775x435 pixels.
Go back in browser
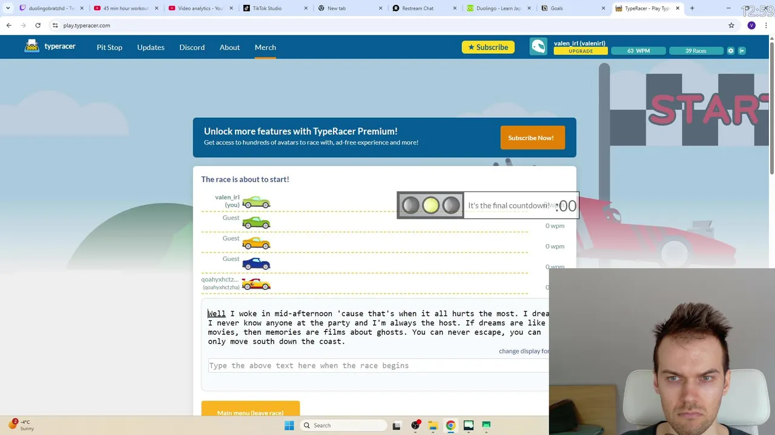(8, 25)
